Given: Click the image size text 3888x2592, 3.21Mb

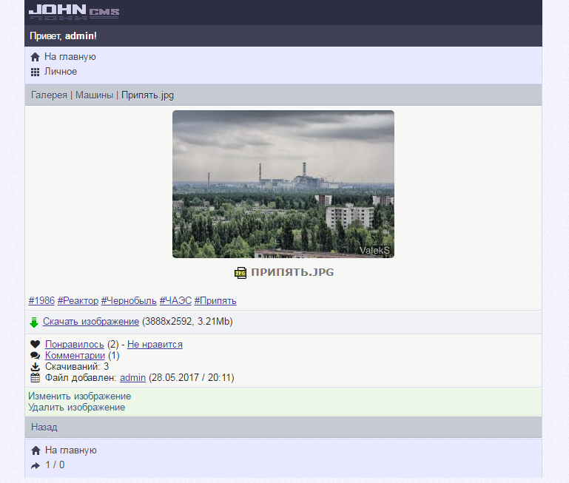Looking at the screenshot, I should (187, 322).
